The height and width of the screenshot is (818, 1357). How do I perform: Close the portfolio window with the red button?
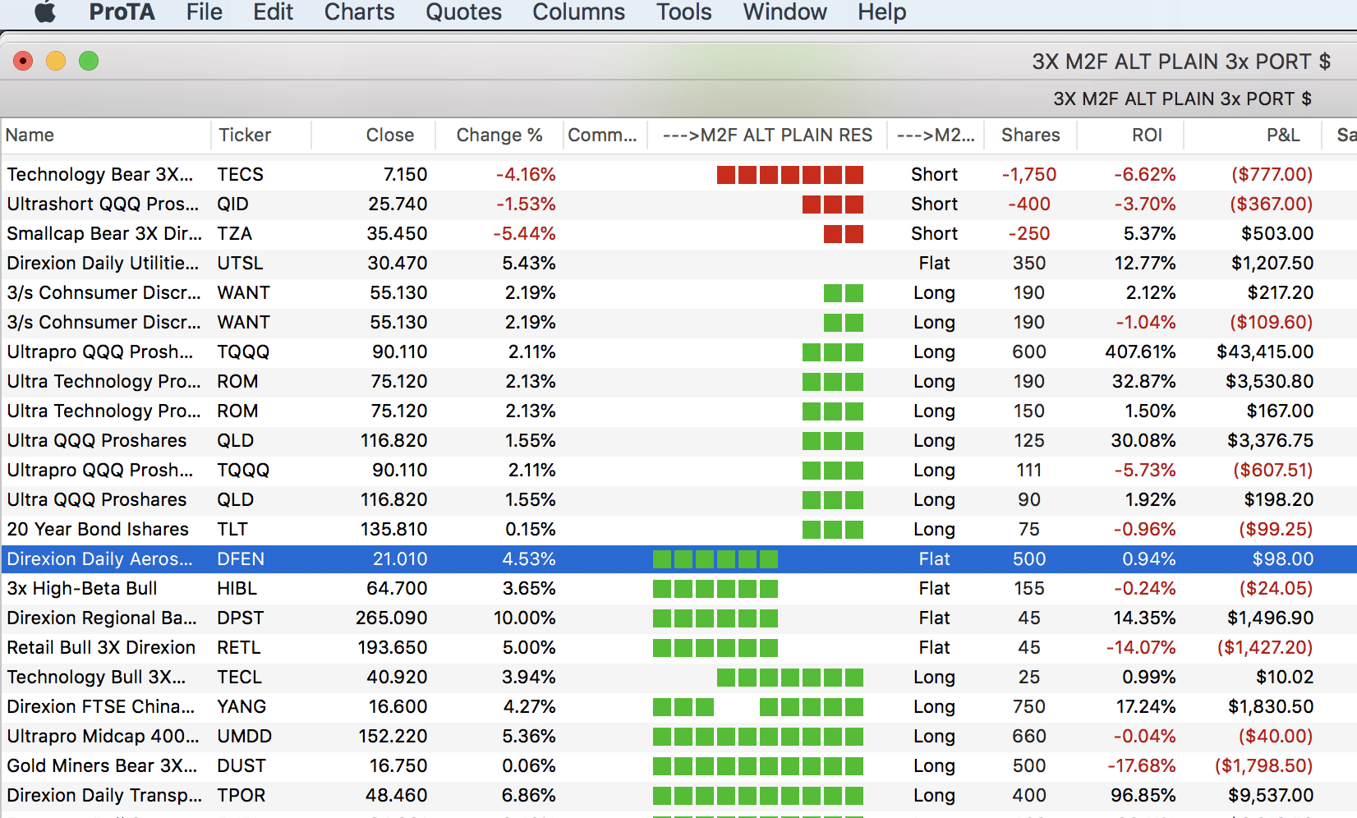23,61
